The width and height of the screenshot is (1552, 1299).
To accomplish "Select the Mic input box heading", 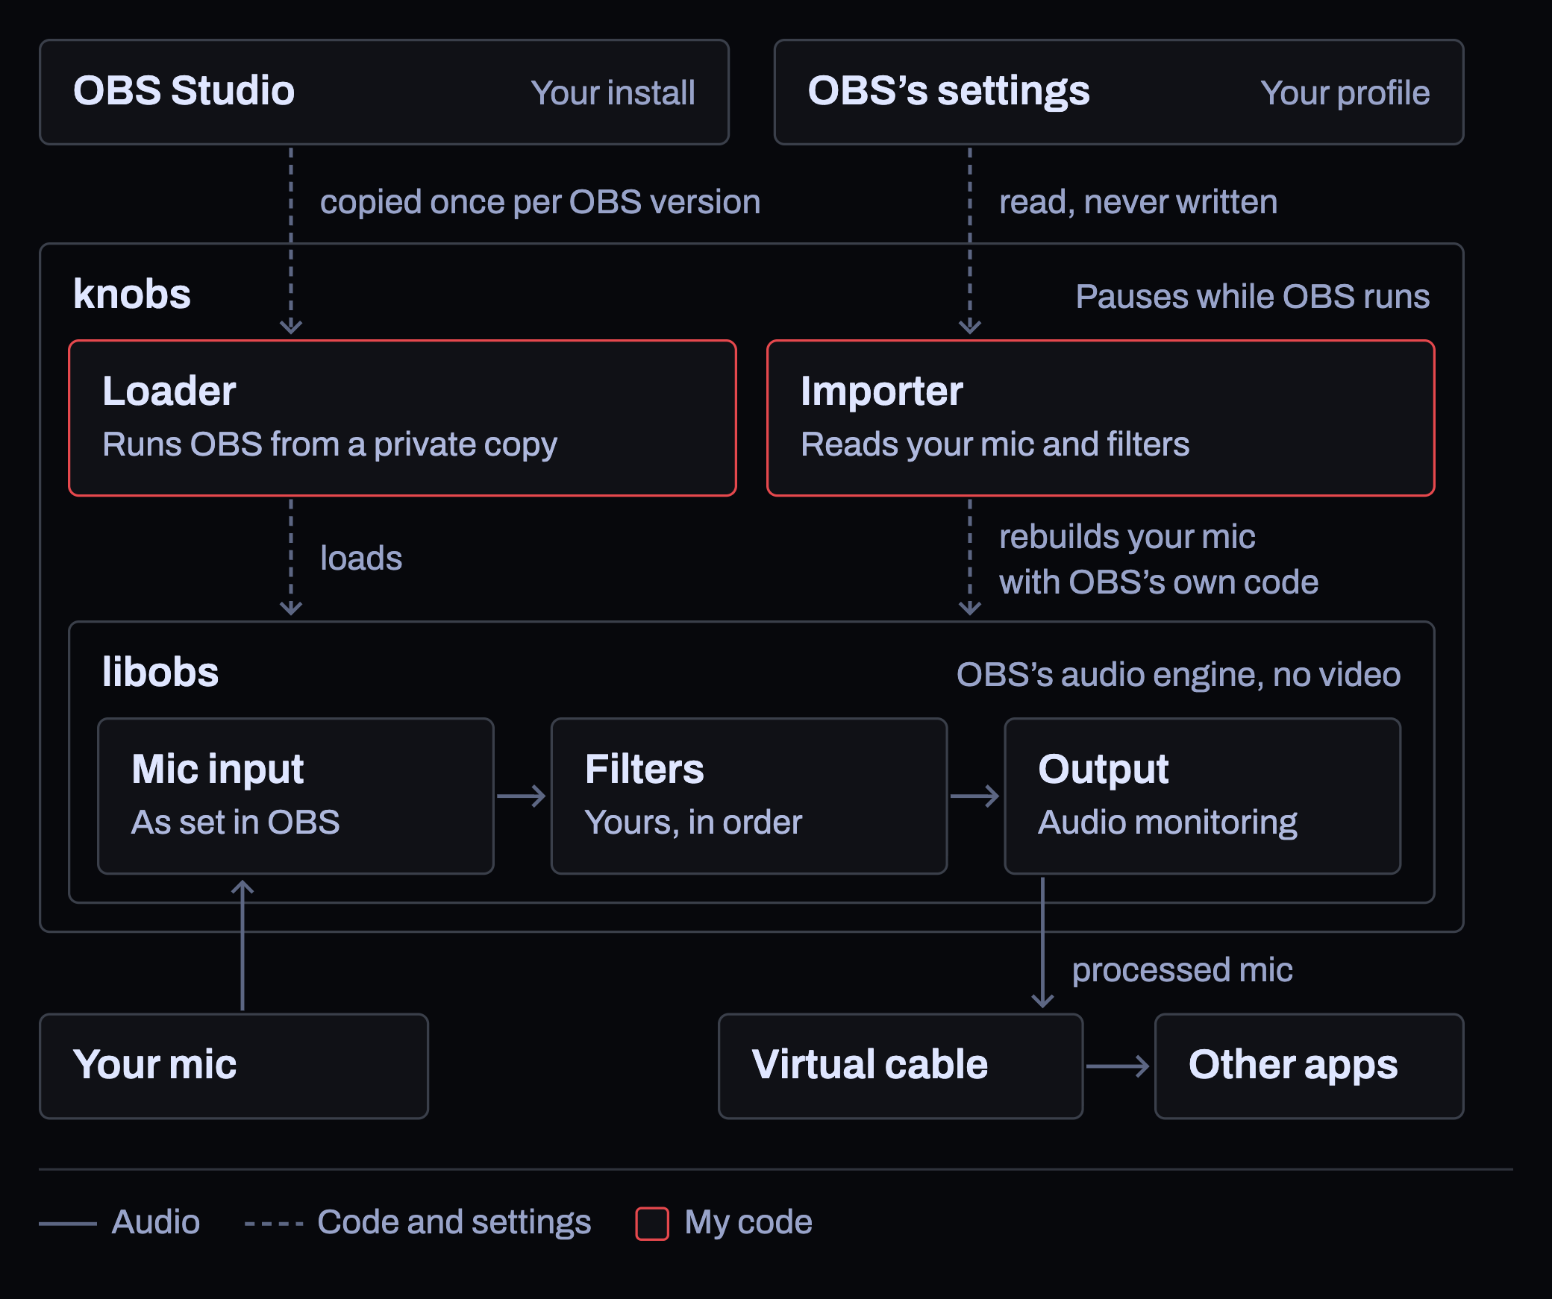I will coord(217,769).
